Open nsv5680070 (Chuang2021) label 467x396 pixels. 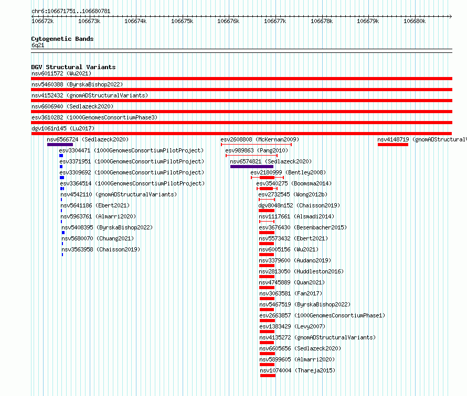[x=98, y=238]
